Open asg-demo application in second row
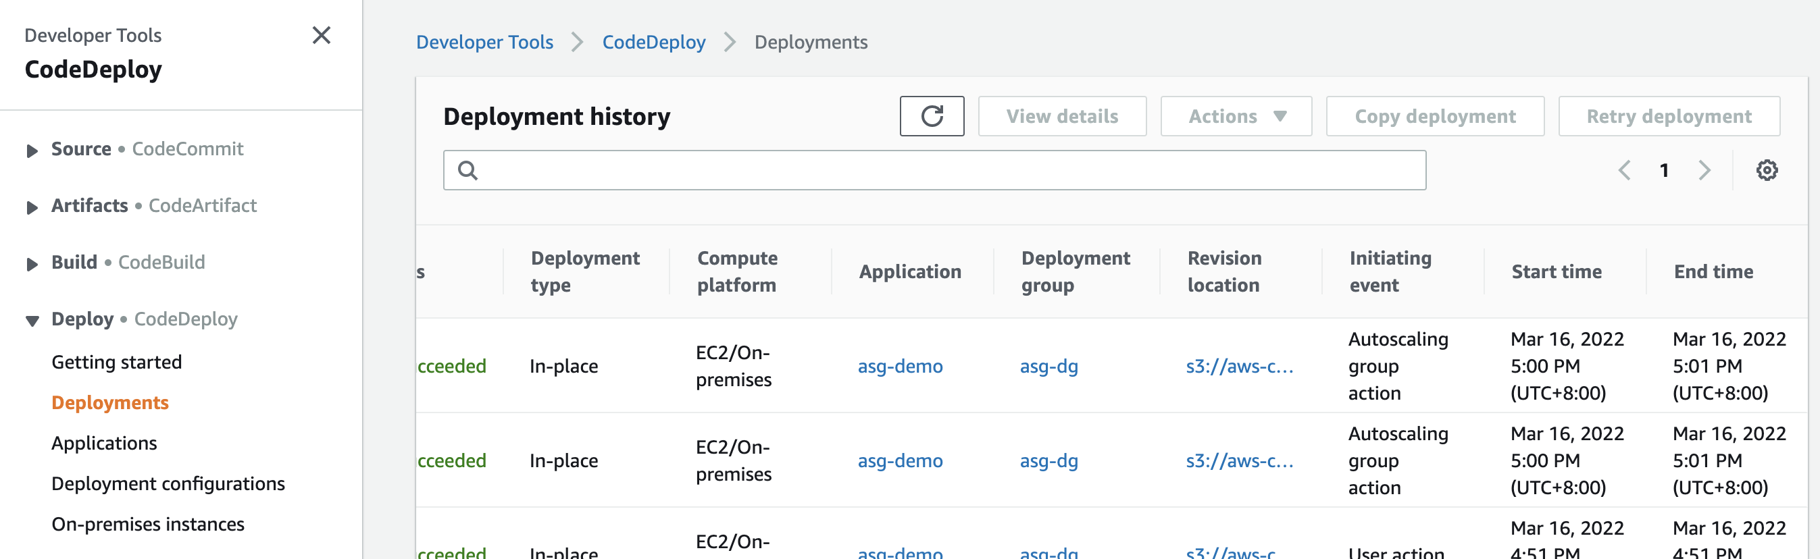 (x=900, y=460)
